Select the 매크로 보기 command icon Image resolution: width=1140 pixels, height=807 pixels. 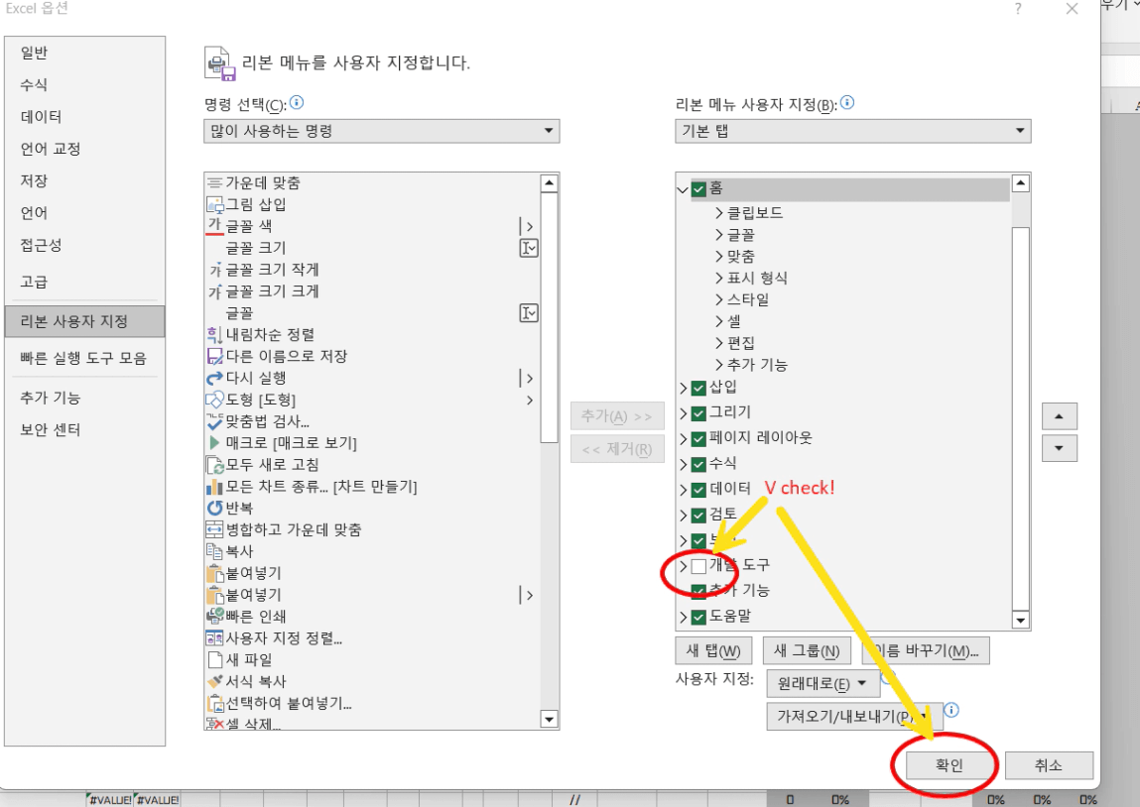[214, 443]
